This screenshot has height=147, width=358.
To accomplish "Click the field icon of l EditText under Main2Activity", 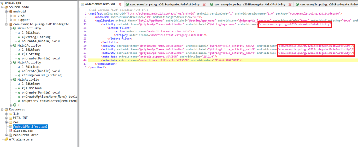I will (x=19, y=33).
